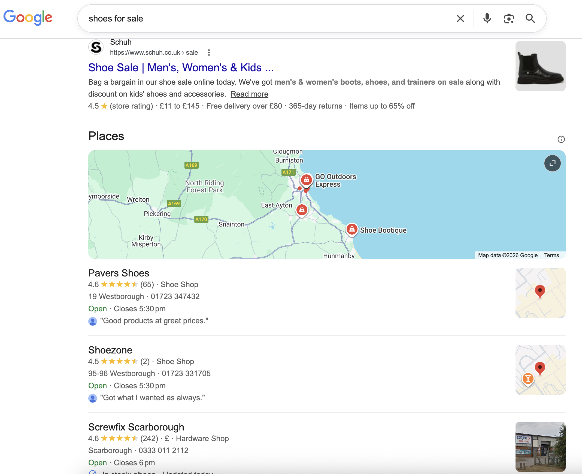Clear the search box with X icon

(460, 19)
